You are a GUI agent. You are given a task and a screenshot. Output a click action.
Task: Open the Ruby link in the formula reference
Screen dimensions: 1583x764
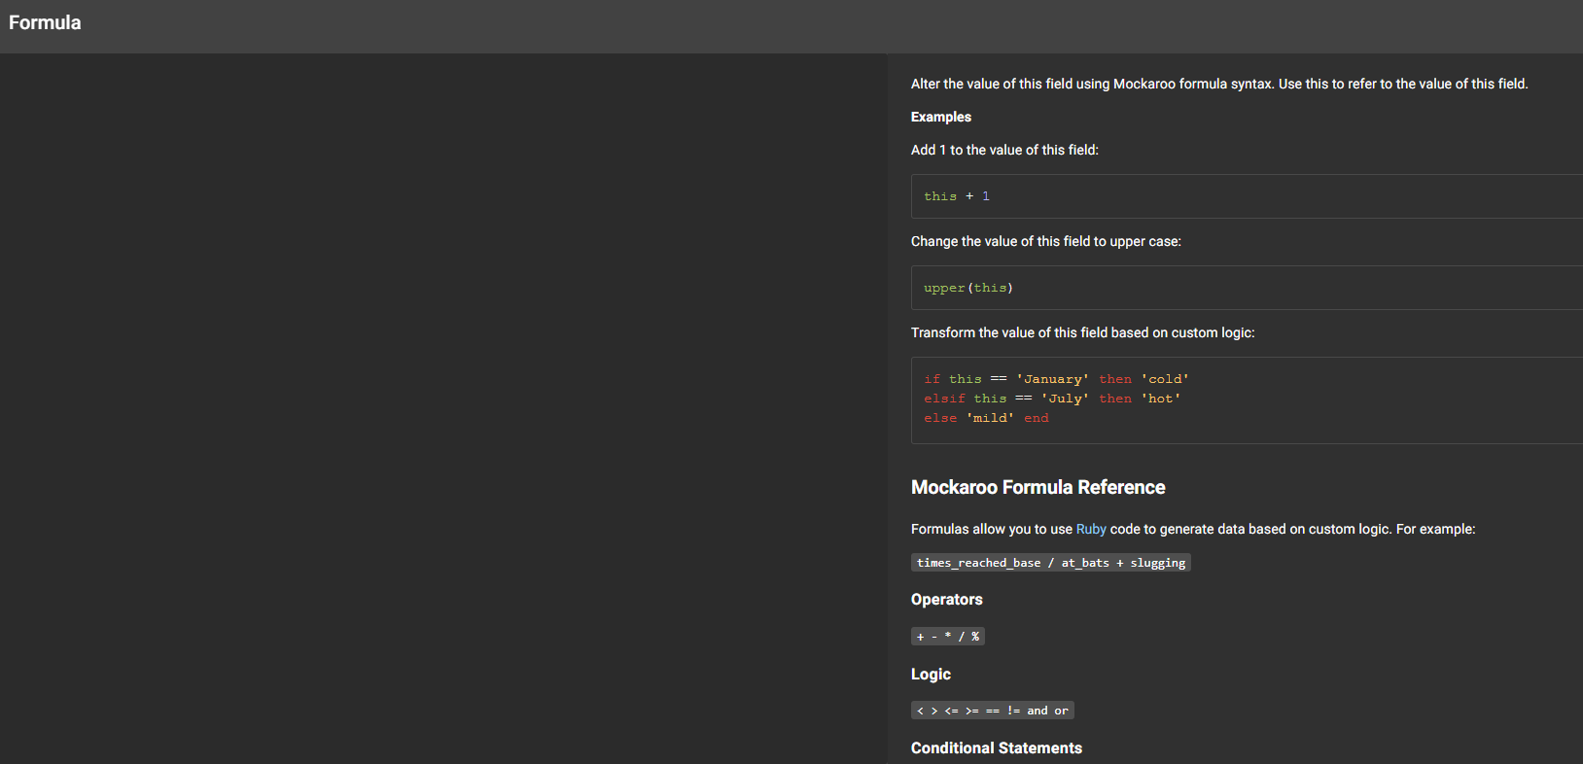point(1091,529)
